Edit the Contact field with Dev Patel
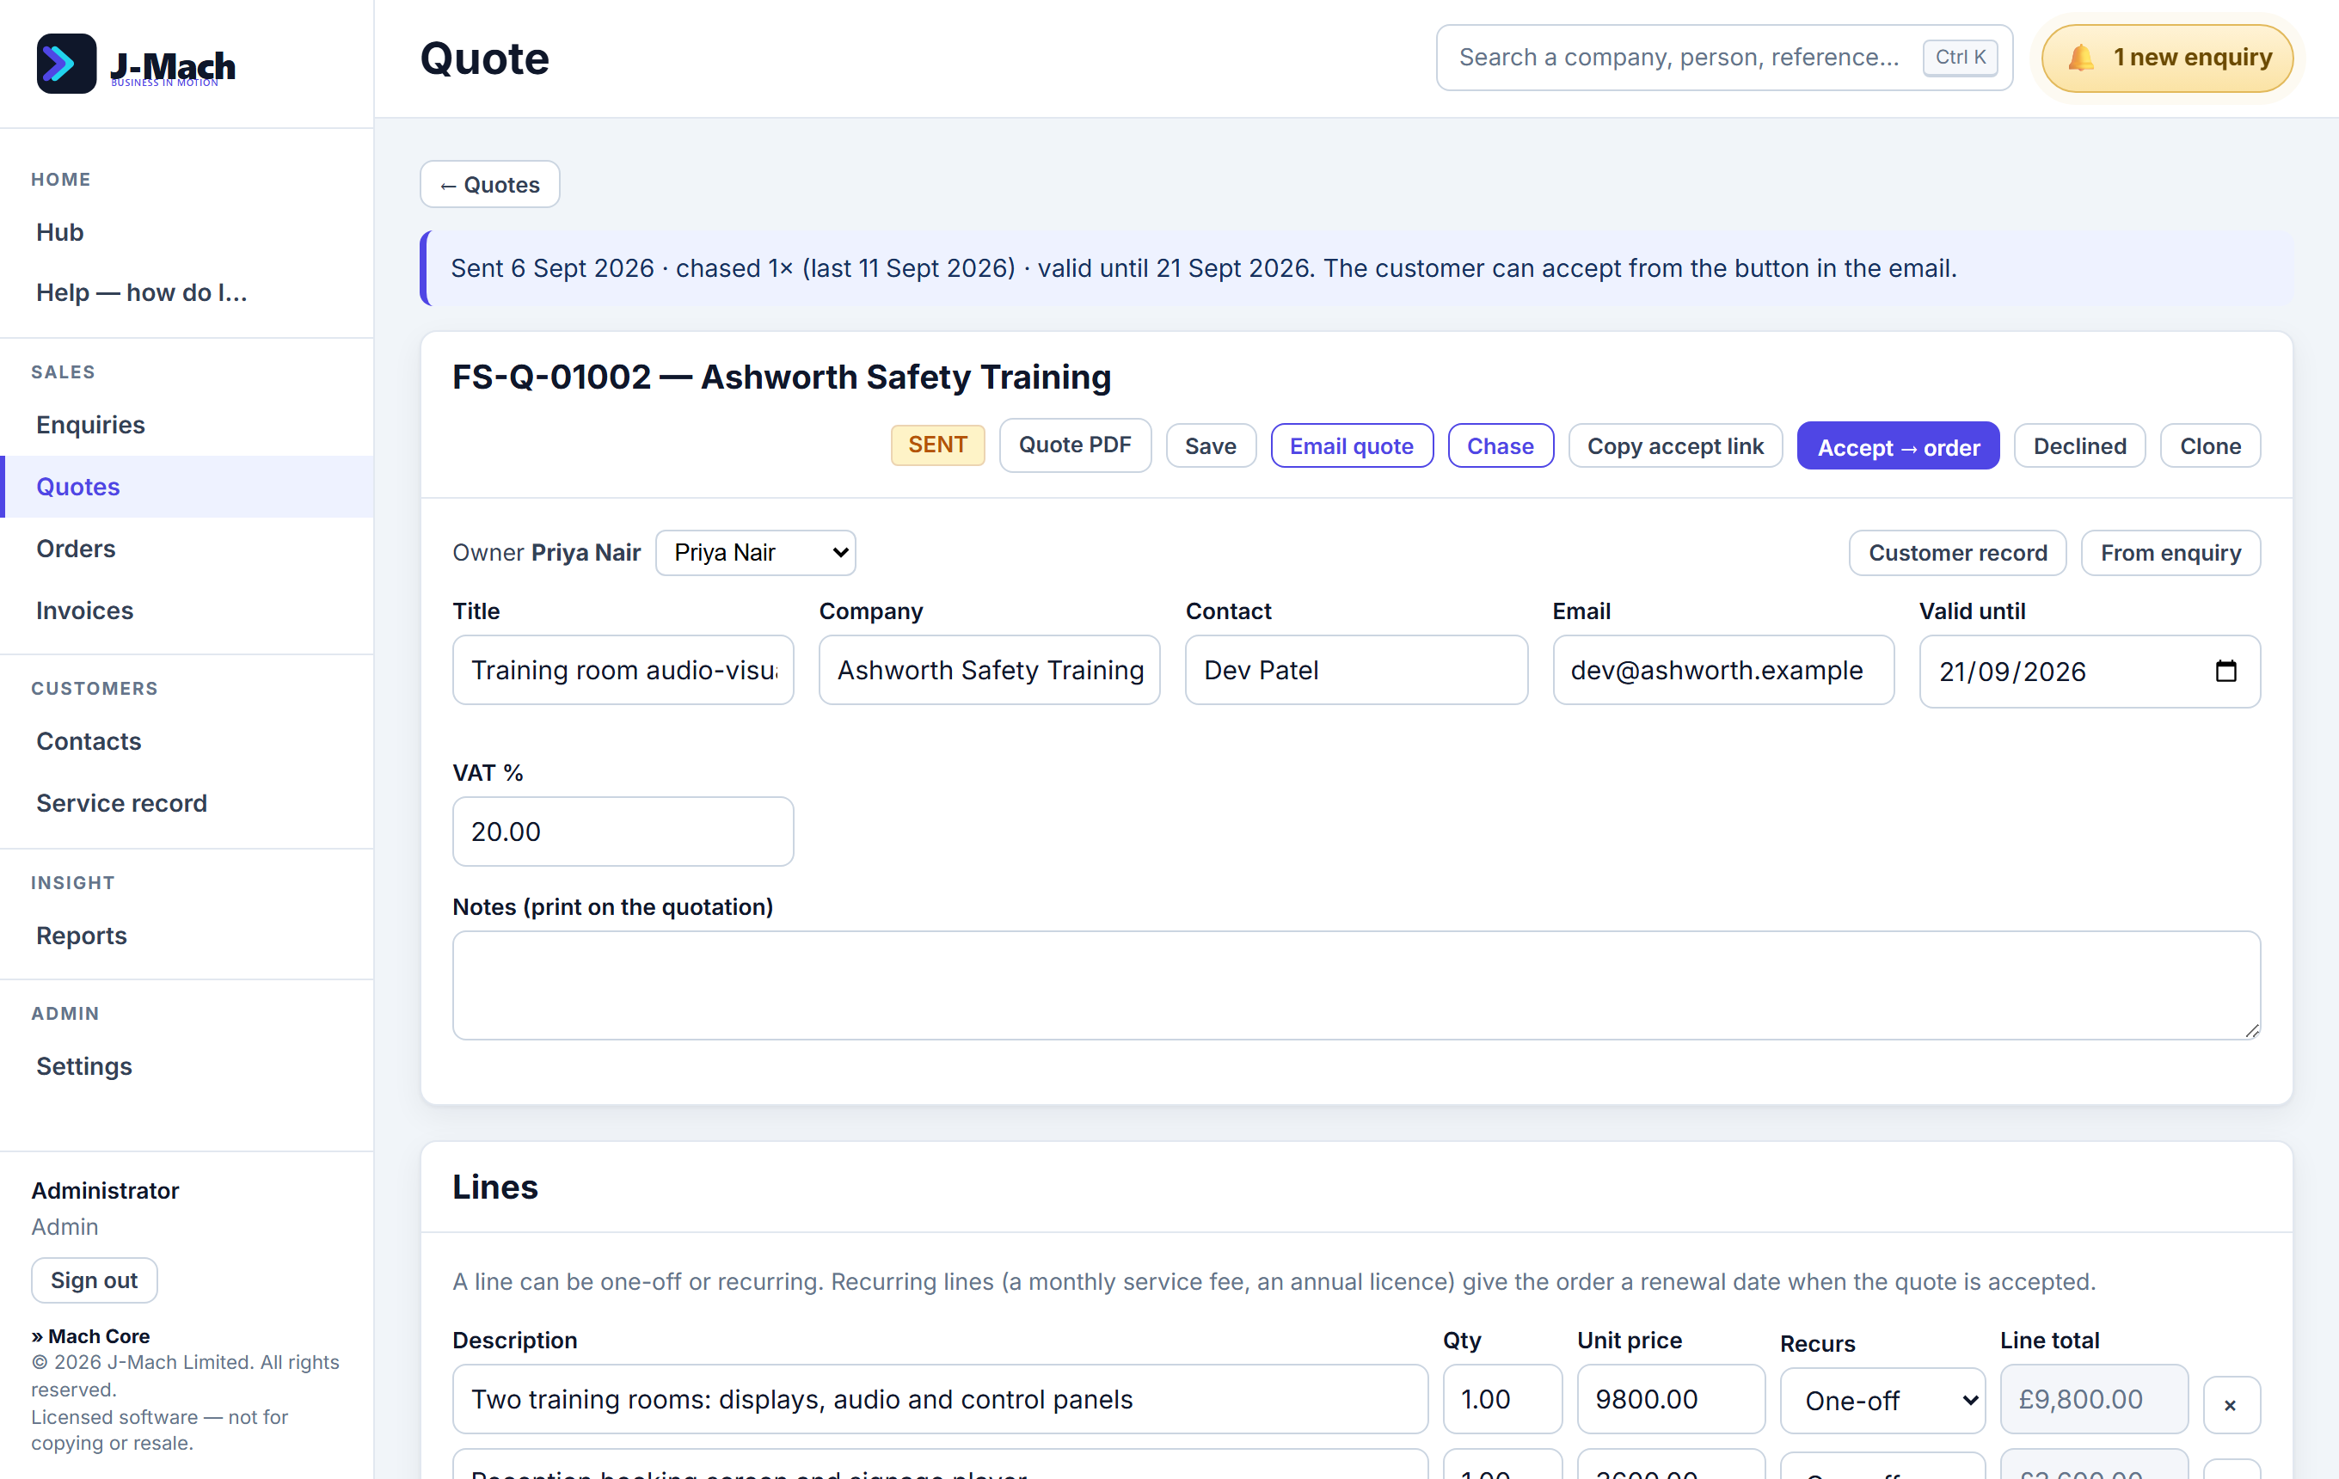The height and width of the screenshot is (1479, 2339). (1356, 670)
